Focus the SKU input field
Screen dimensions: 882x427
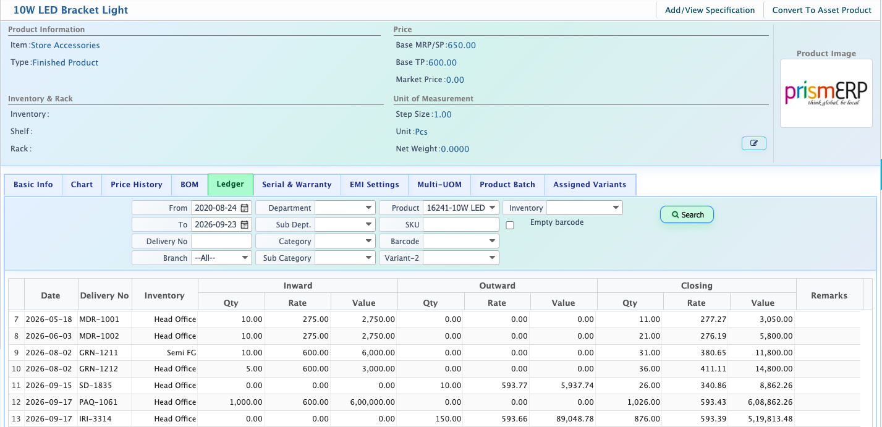[461, 225]
